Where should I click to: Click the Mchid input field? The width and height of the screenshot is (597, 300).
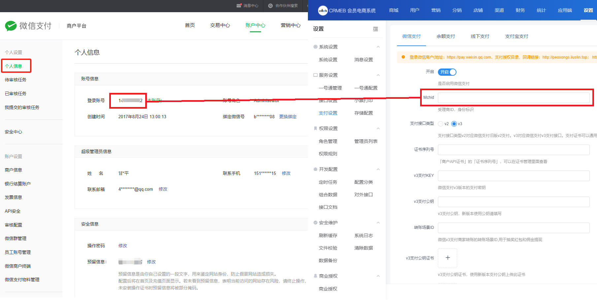(x=513, y=97)
